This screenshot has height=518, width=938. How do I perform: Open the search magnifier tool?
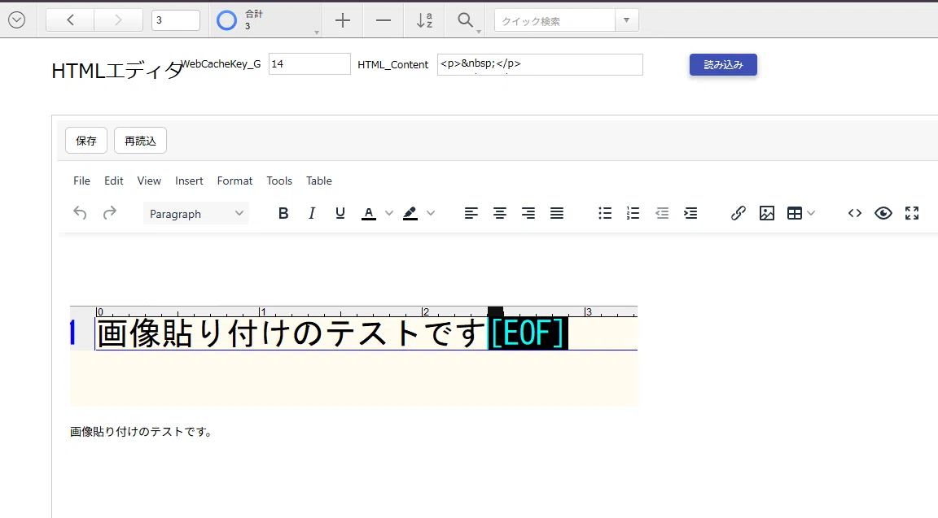tap(466, 20)
